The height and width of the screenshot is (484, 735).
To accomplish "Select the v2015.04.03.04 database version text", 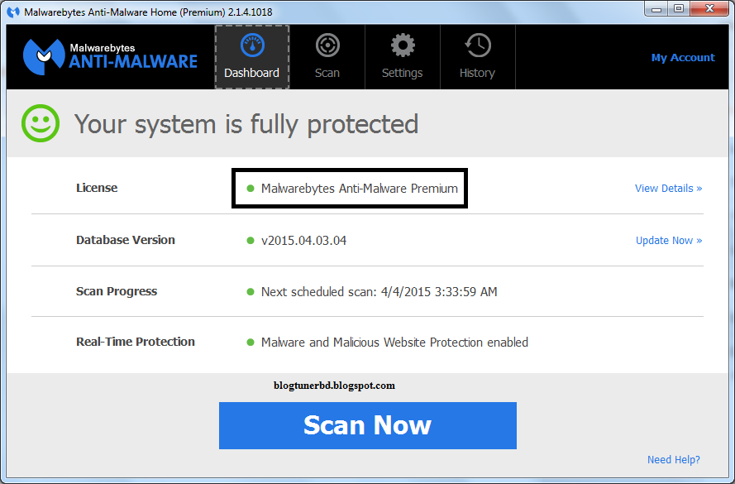I will tap(303, 241).
